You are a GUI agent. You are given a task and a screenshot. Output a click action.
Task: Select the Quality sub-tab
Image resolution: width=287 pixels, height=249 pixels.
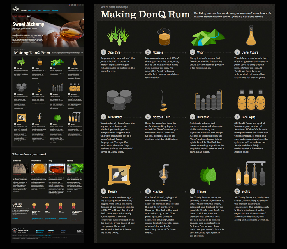(x=29, y=16)
